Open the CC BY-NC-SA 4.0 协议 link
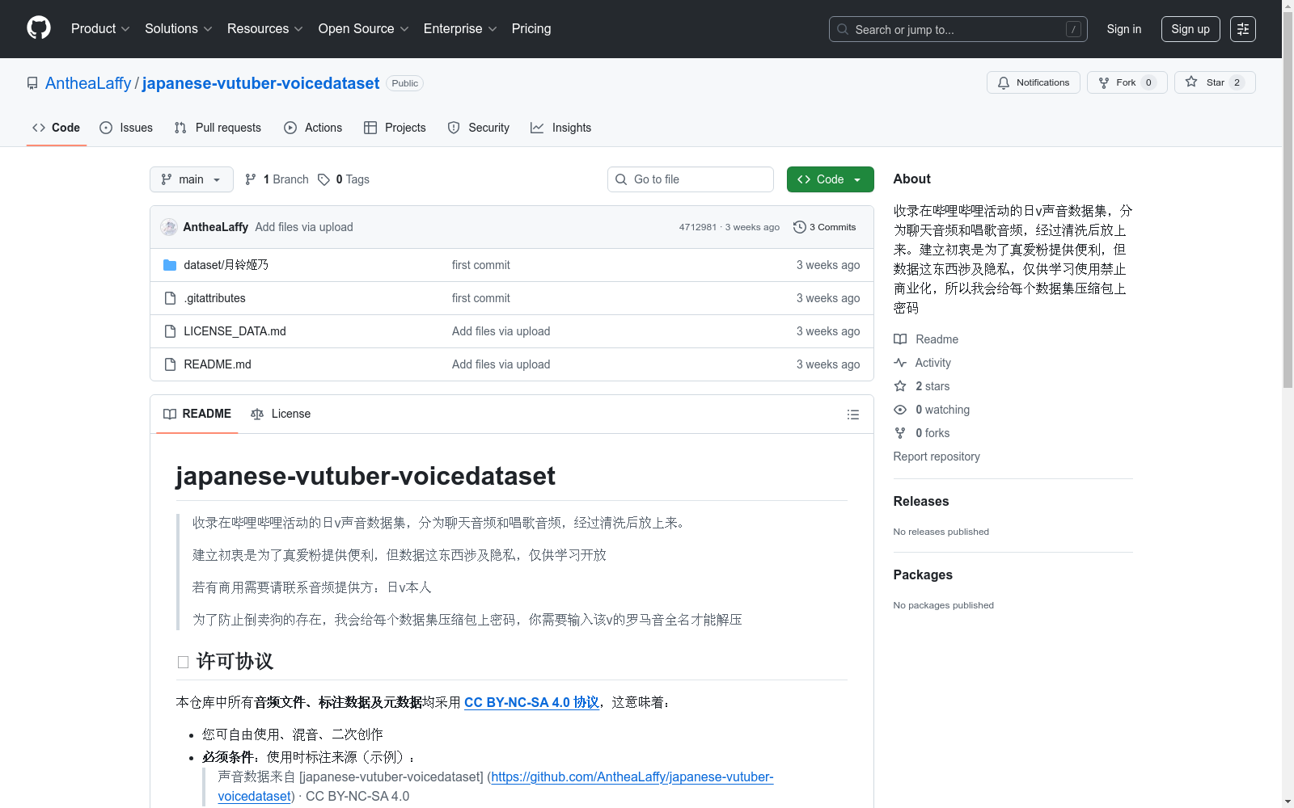The image size is (1294, 808). (531, 702)
